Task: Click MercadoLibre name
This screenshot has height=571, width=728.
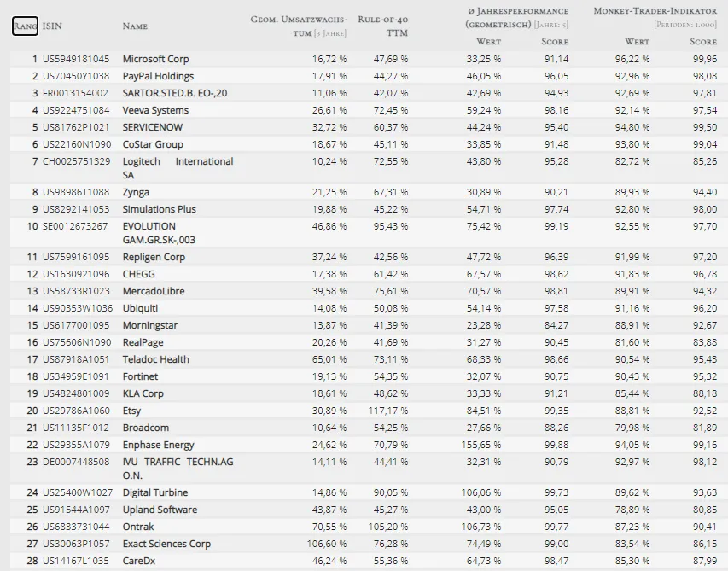Action: pyautogui.click(x=154, y=291)
